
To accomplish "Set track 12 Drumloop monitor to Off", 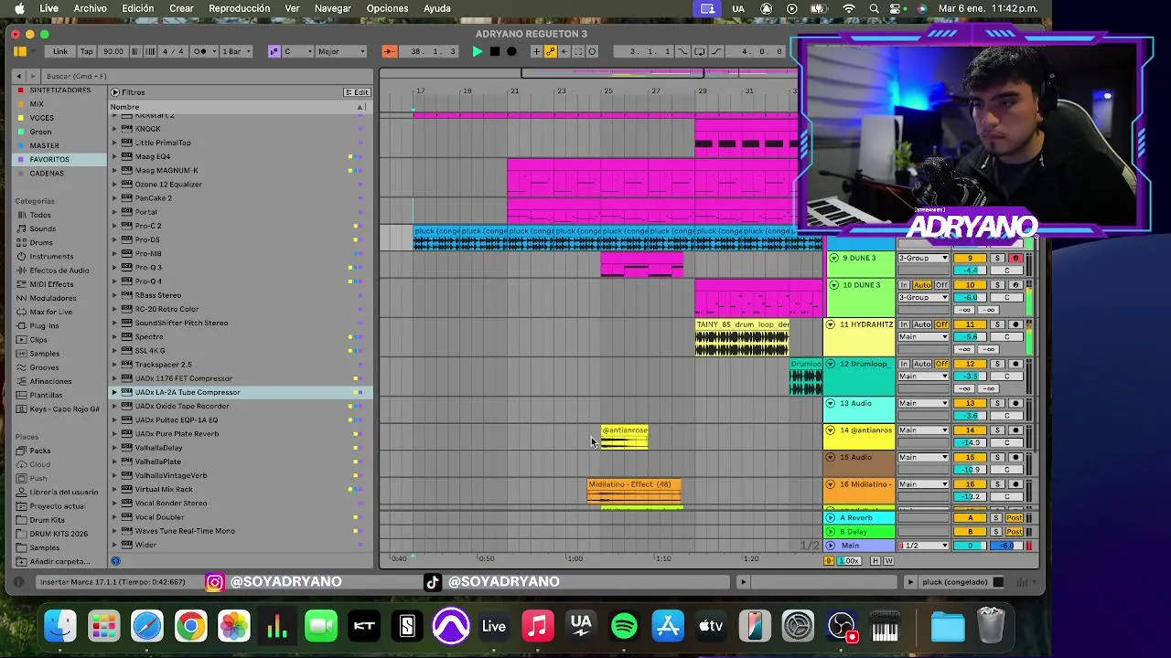I will pos(941,364).
